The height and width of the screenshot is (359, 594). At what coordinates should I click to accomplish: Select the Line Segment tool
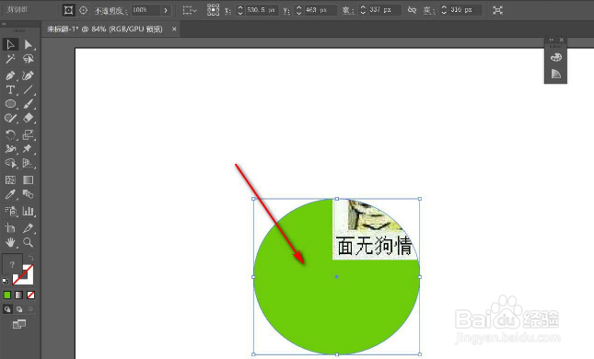point(28,90)
